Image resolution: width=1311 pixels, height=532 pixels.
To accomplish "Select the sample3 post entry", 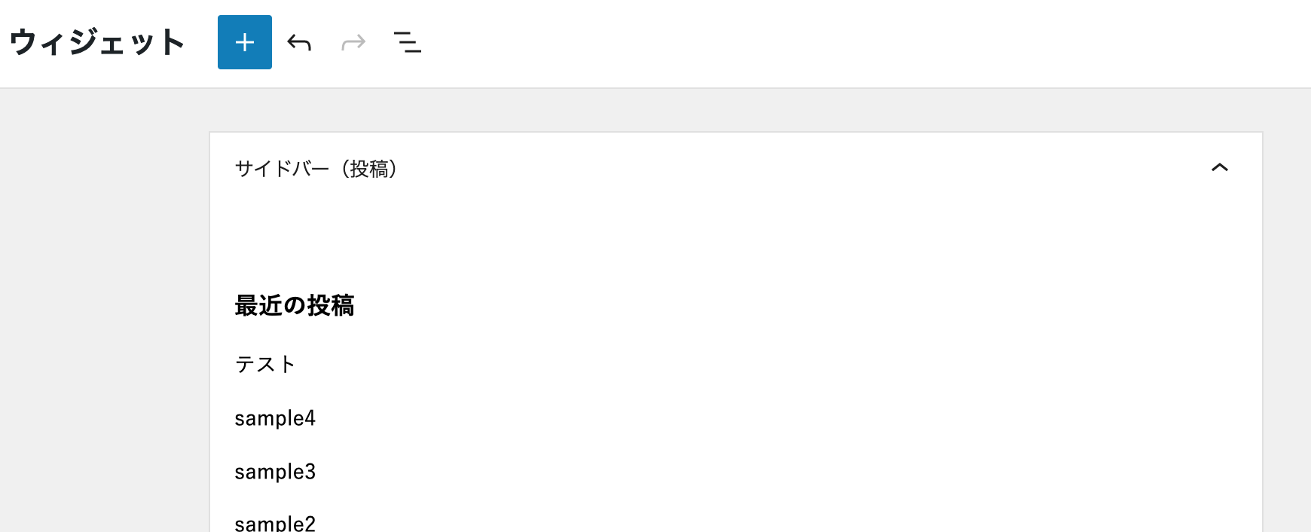I will tap(275, 472).
